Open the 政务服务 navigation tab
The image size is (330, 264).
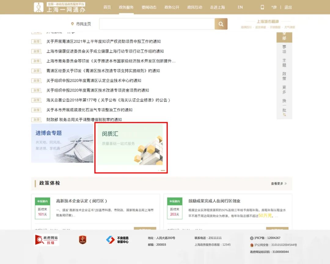coord(126,7)
